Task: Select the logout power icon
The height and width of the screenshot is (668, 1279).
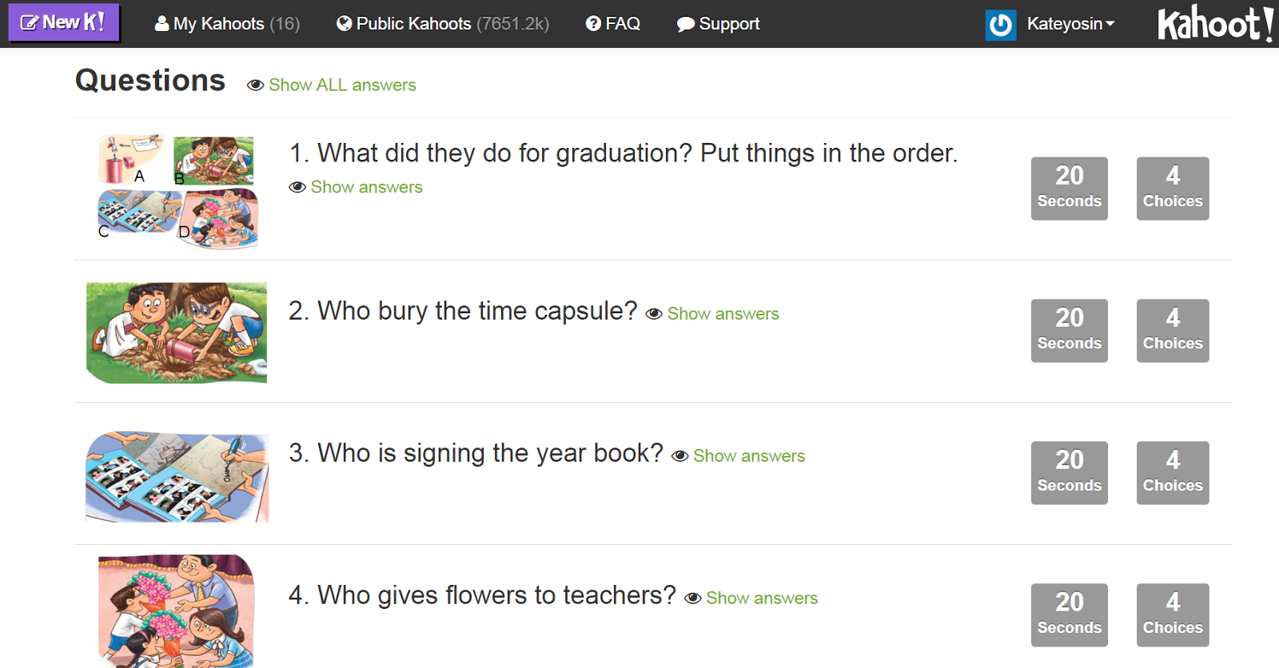Action: (1000, 23)
